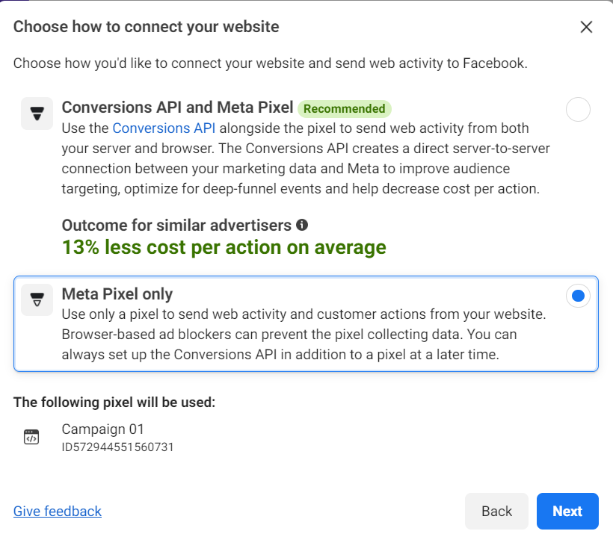Viewport: 613px width, 534px height.
Task: Click the Conversions API and Meta Pixel icon
Action: point(37,114)
